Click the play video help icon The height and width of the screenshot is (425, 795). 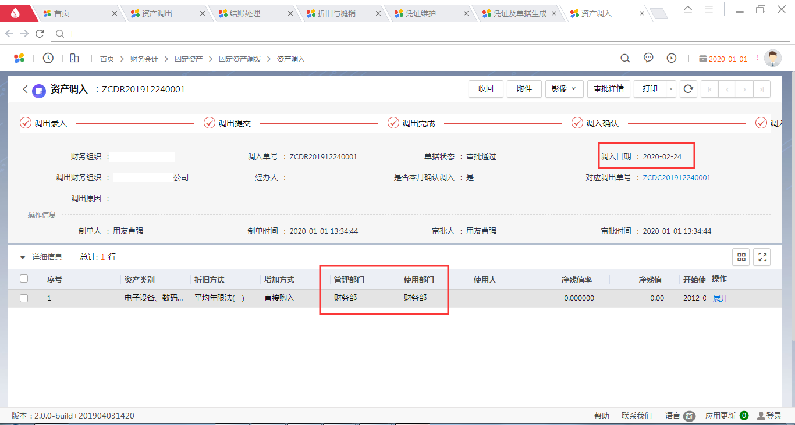(672, 58)
